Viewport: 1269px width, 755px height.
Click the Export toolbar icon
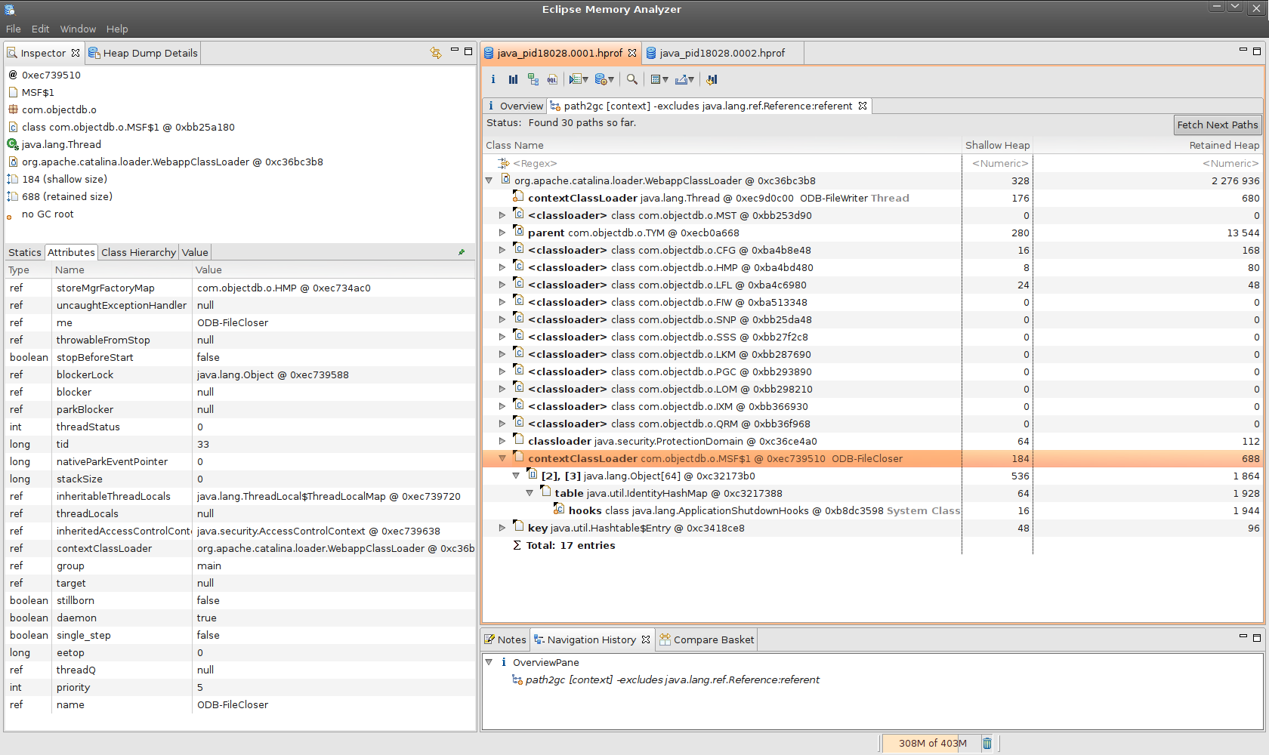click(681, 79)
